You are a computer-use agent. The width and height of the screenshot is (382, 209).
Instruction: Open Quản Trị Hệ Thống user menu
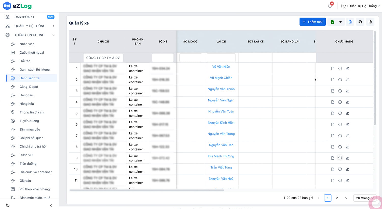tap(360, 6)
